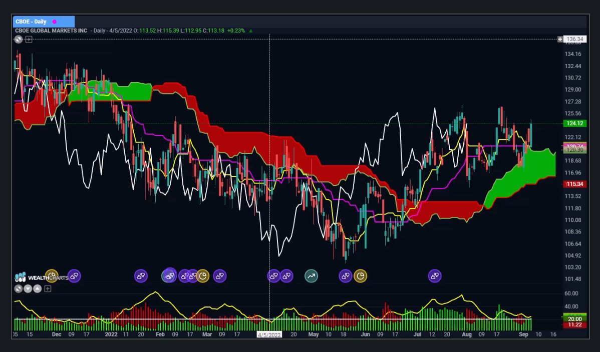Click the green 20.00 indicator value label

[x=575, y=318]
